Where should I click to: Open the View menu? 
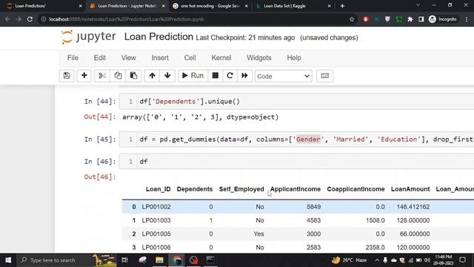click(x=128, y=58)
